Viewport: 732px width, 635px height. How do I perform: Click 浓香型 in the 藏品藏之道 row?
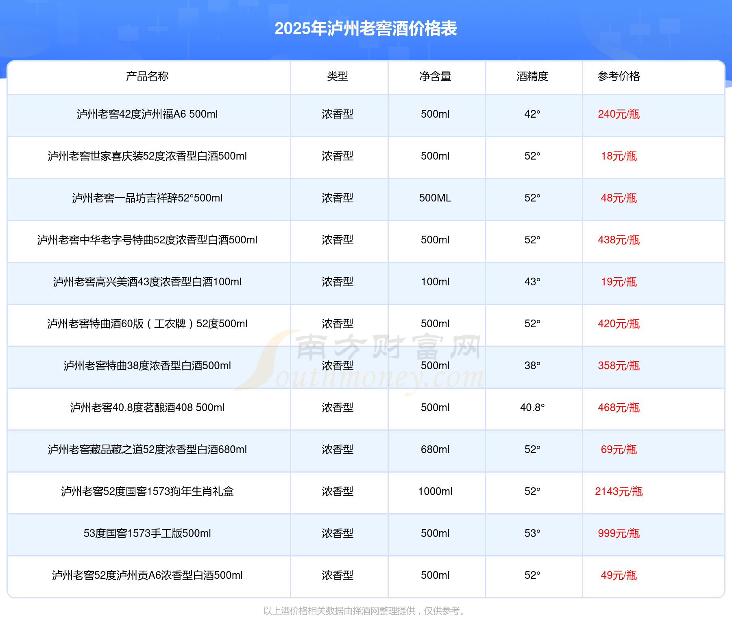(x=338, y=449)
